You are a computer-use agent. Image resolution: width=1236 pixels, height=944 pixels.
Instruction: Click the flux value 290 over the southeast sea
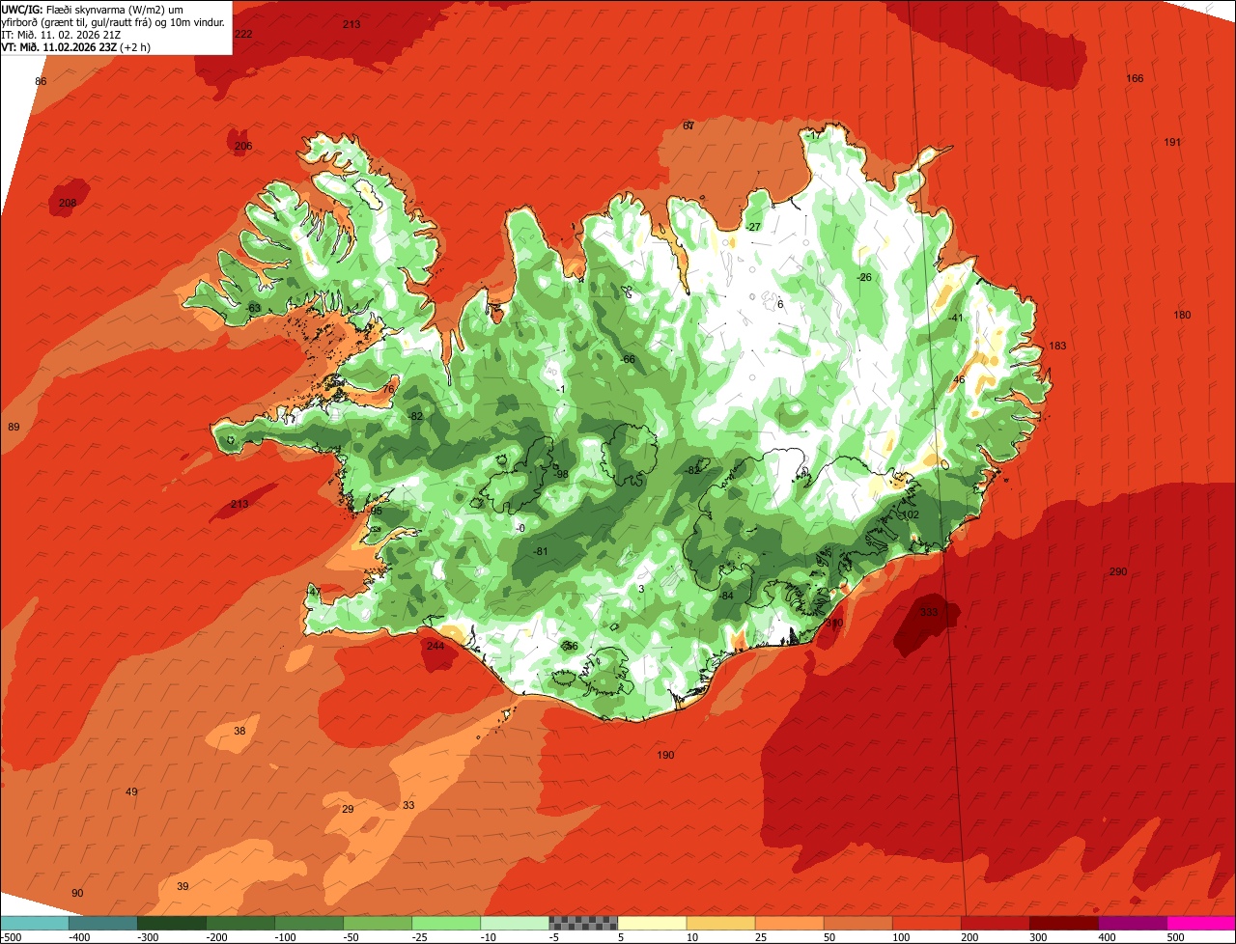[1118, 572]
